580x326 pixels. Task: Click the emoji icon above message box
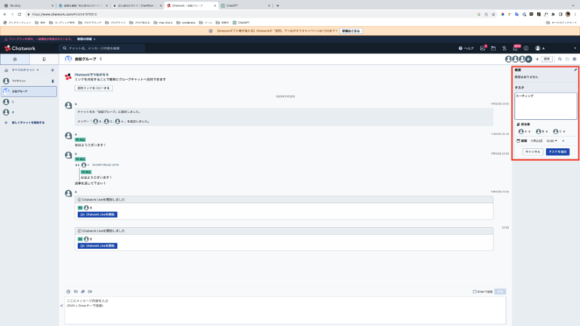coord(67,291)
